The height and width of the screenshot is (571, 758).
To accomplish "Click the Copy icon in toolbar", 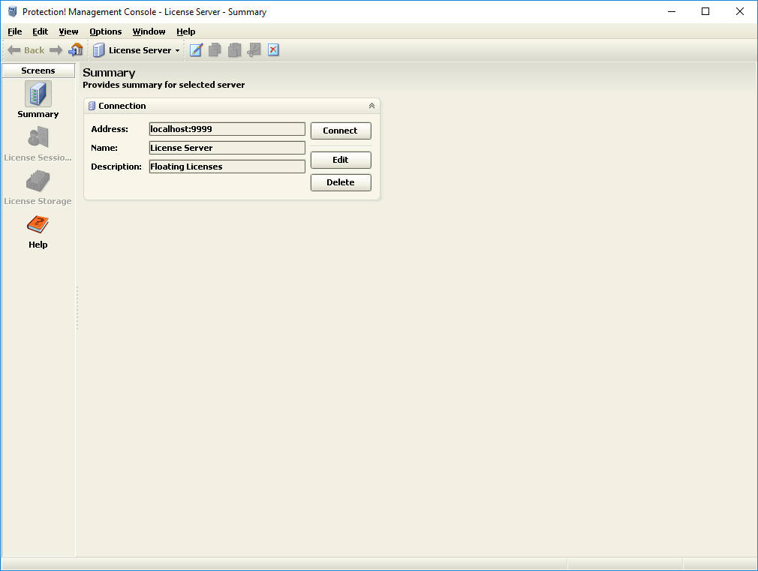I will click(215, 50).
